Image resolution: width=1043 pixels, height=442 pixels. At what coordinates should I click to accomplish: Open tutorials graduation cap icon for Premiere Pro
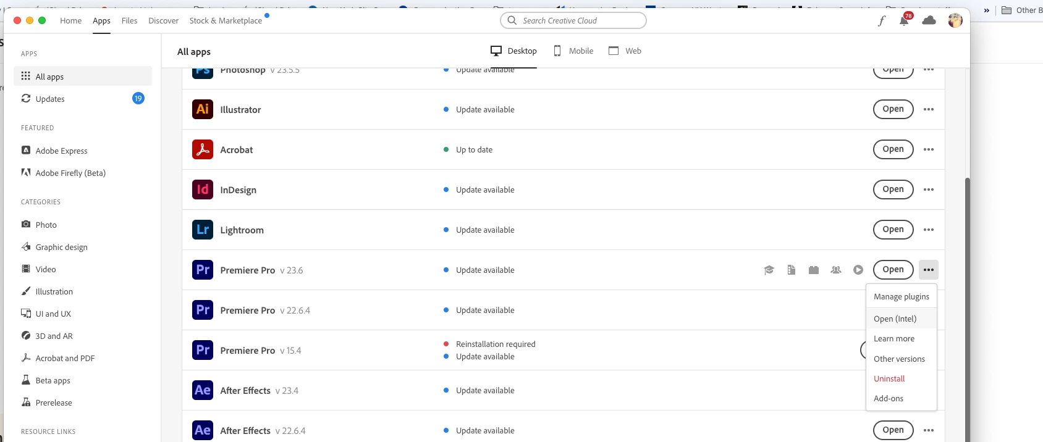tap(769, 270)
